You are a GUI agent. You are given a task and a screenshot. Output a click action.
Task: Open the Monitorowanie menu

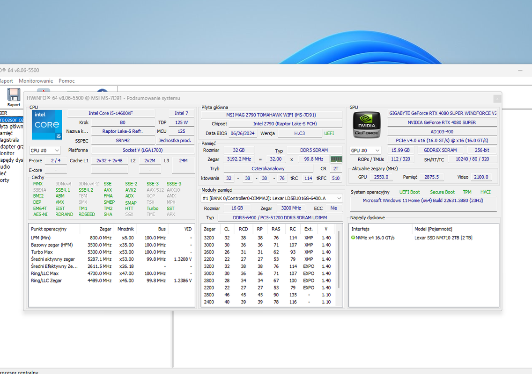[x=36, y=80]
